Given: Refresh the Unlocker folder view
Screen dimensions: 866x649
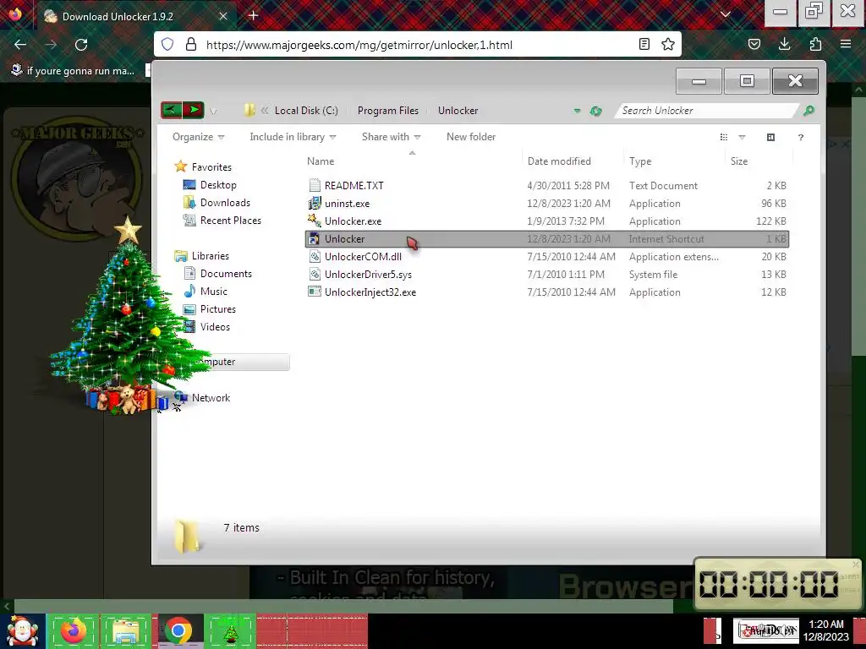Looking at the screenshot, I should [x=595, y=111].
